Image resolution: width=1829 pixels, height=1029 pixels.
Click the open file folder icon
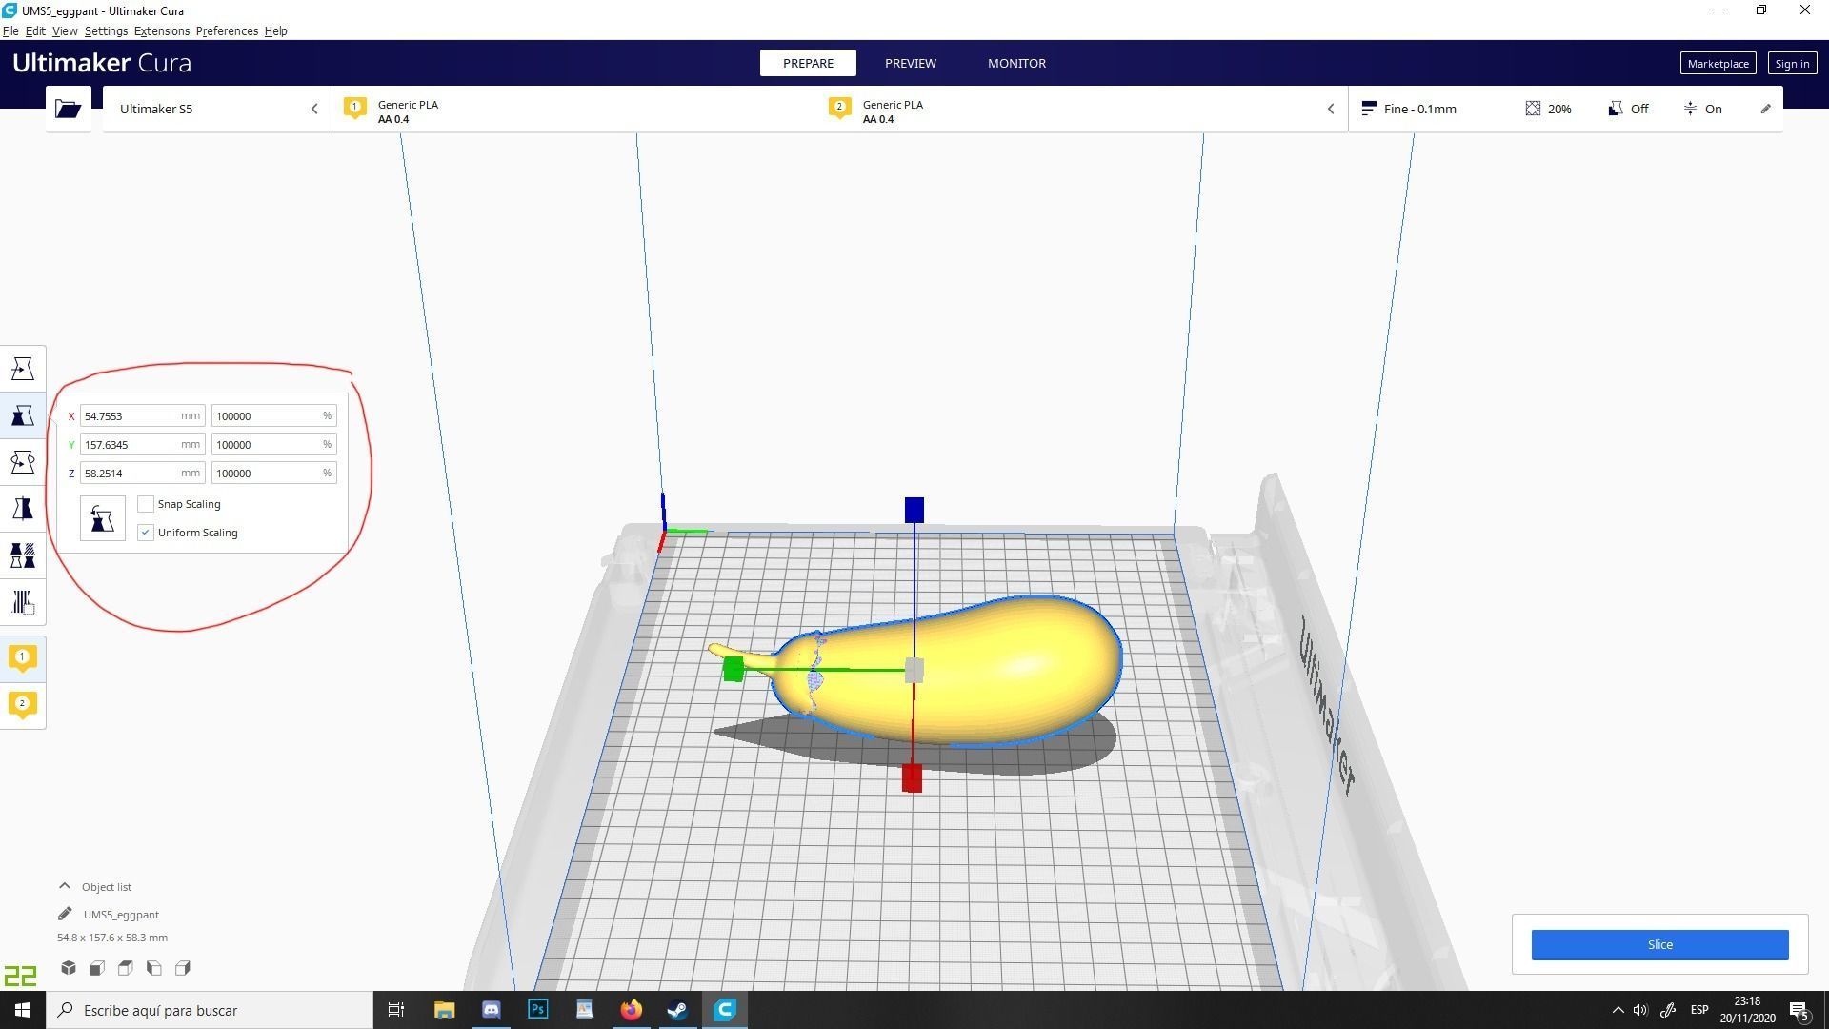68,109
